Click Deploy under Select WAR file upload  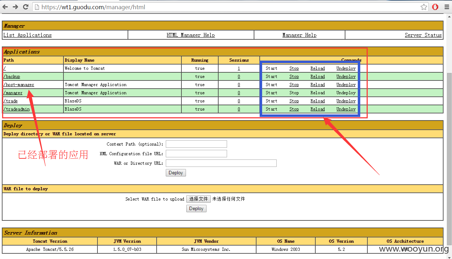(x=196, y=209)
